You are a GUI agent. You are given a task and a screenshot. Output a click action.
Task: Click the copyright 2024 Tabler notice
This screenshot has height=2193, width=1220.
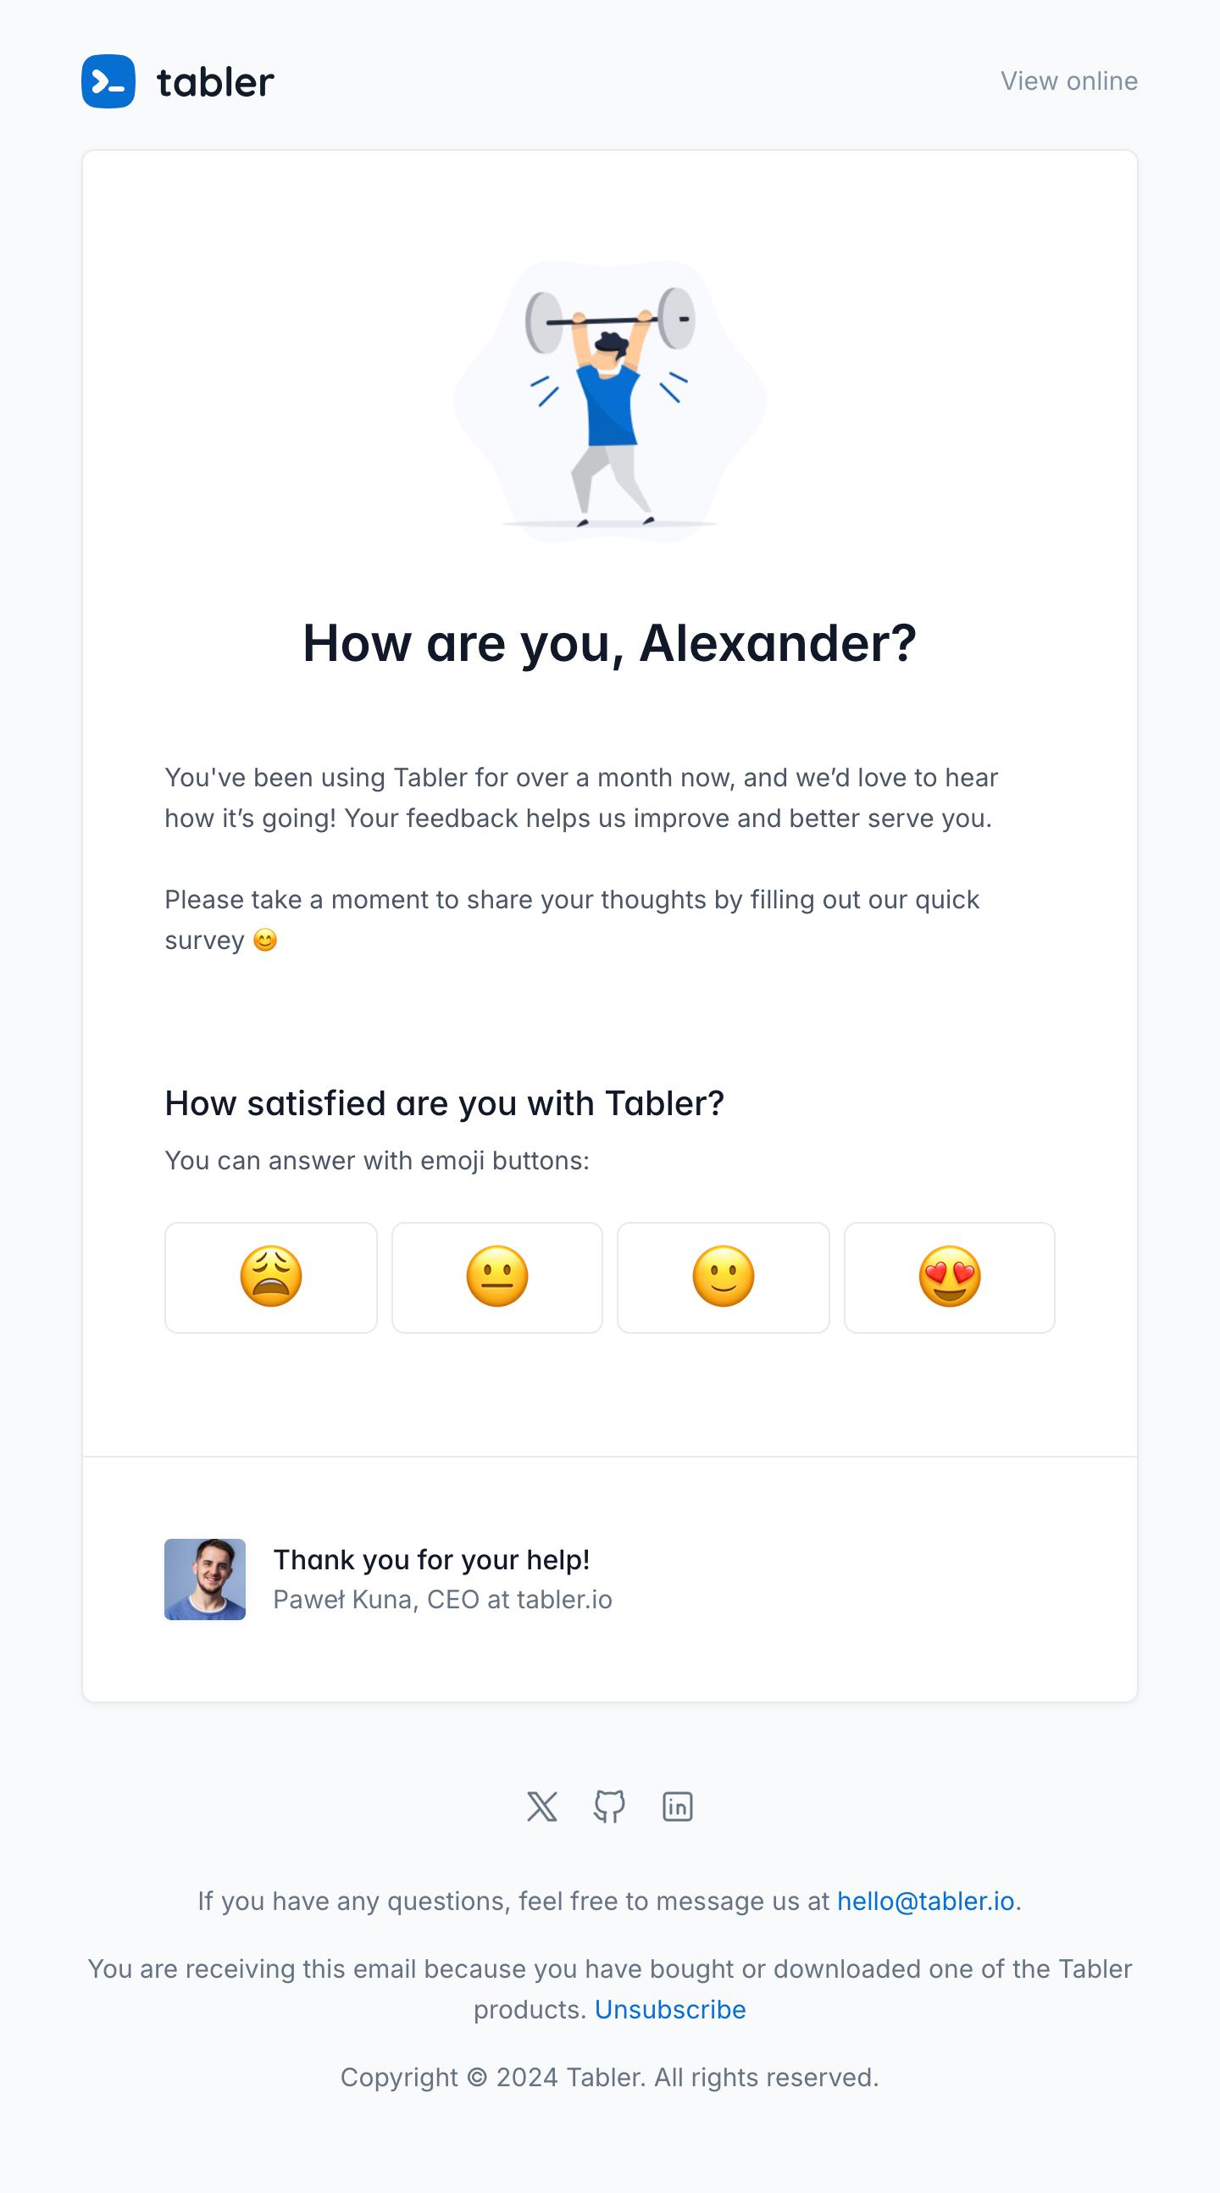(x=609, y=2077)
